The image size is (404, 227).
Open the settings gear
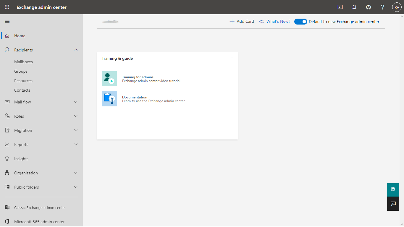pos(369,7)
